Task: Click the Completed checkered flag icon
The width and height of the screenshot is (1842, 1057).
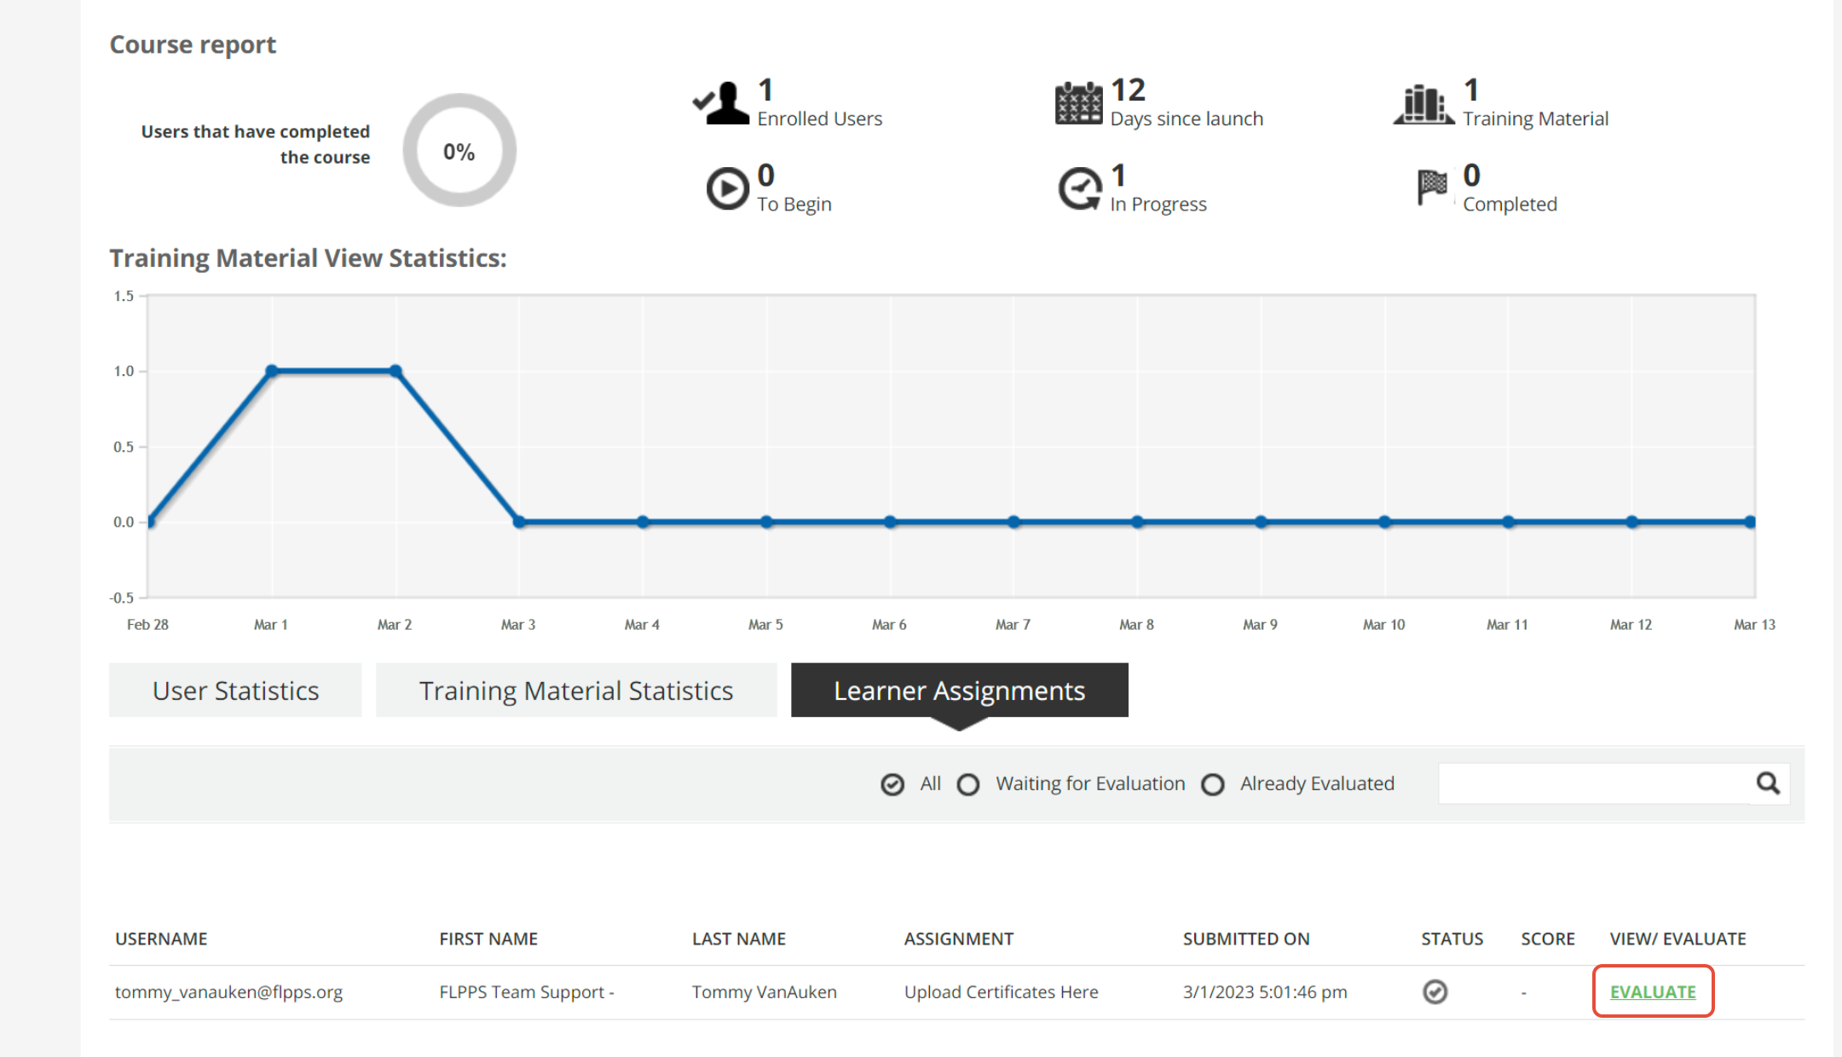Action: [1432, 187]
